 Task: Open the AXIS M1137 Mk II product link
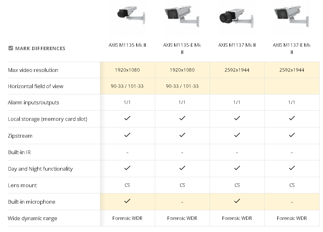tap(237, 45)
